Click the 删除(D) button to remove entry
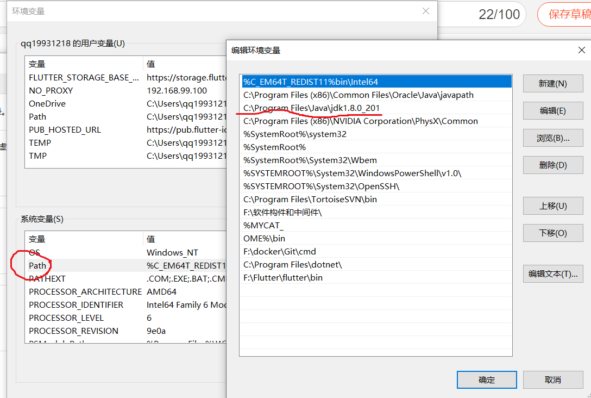The image size is (591, 398). coord(552,165)
